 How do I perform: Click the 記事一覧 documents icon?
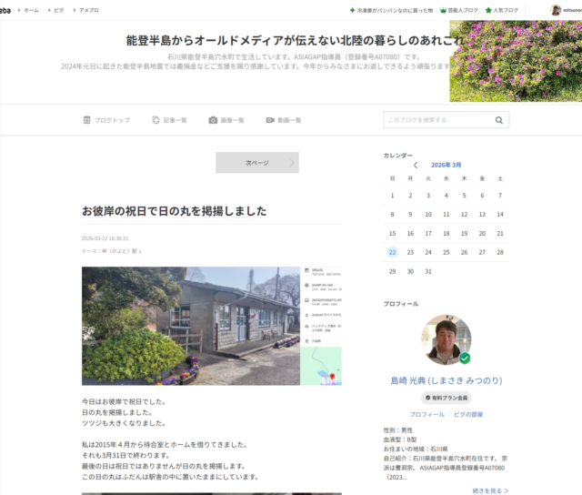point(156,120)
